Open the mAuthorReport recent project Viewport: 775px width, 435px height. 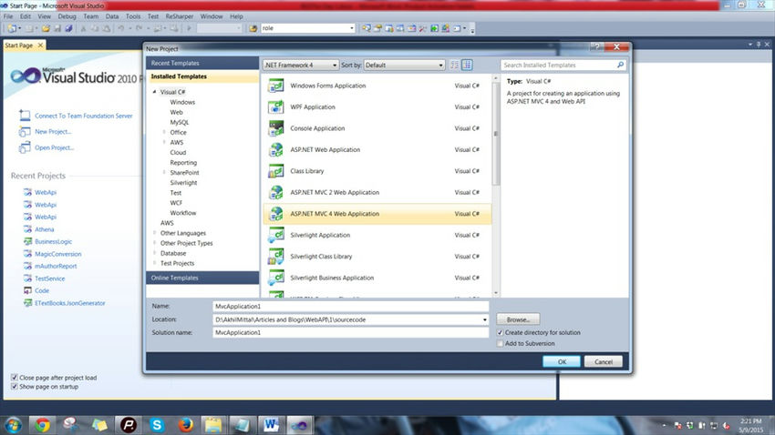(x=56, y=267)
